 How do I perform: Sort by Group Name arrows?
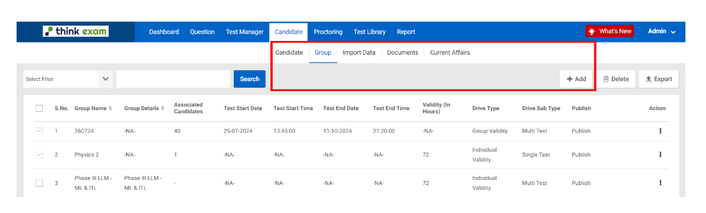point(110,108)
